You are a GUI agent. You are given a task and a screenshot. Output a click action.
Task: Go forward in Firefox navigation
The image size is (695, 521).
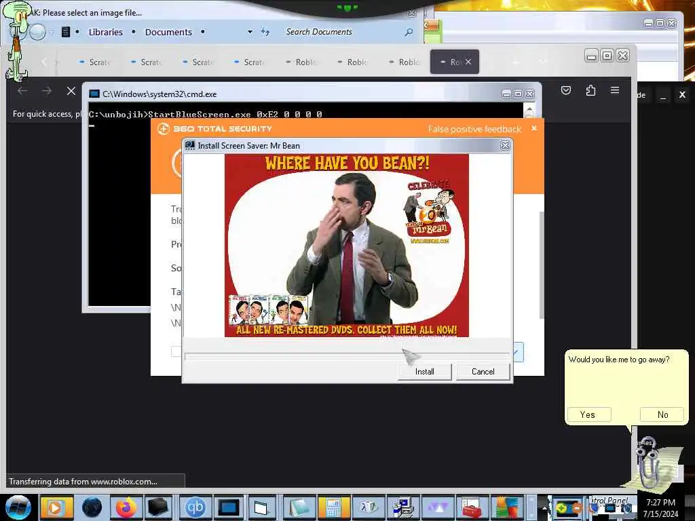click(47, 92)
